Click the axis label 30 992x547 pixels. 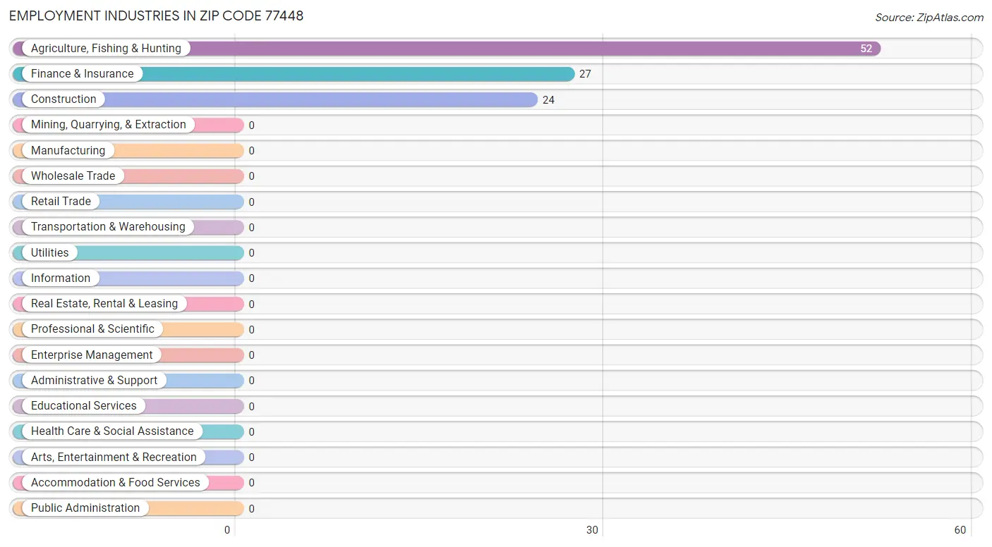tap(592, 530)
